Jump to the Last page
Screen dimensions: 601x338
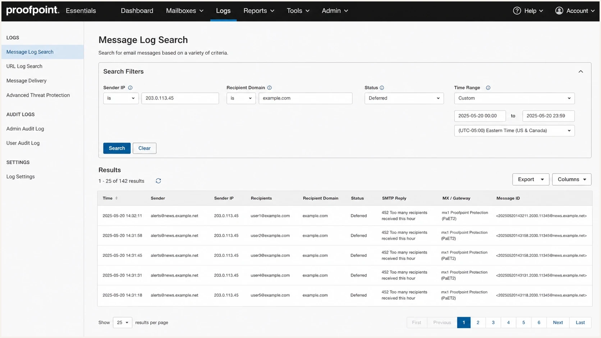[580, 323]
